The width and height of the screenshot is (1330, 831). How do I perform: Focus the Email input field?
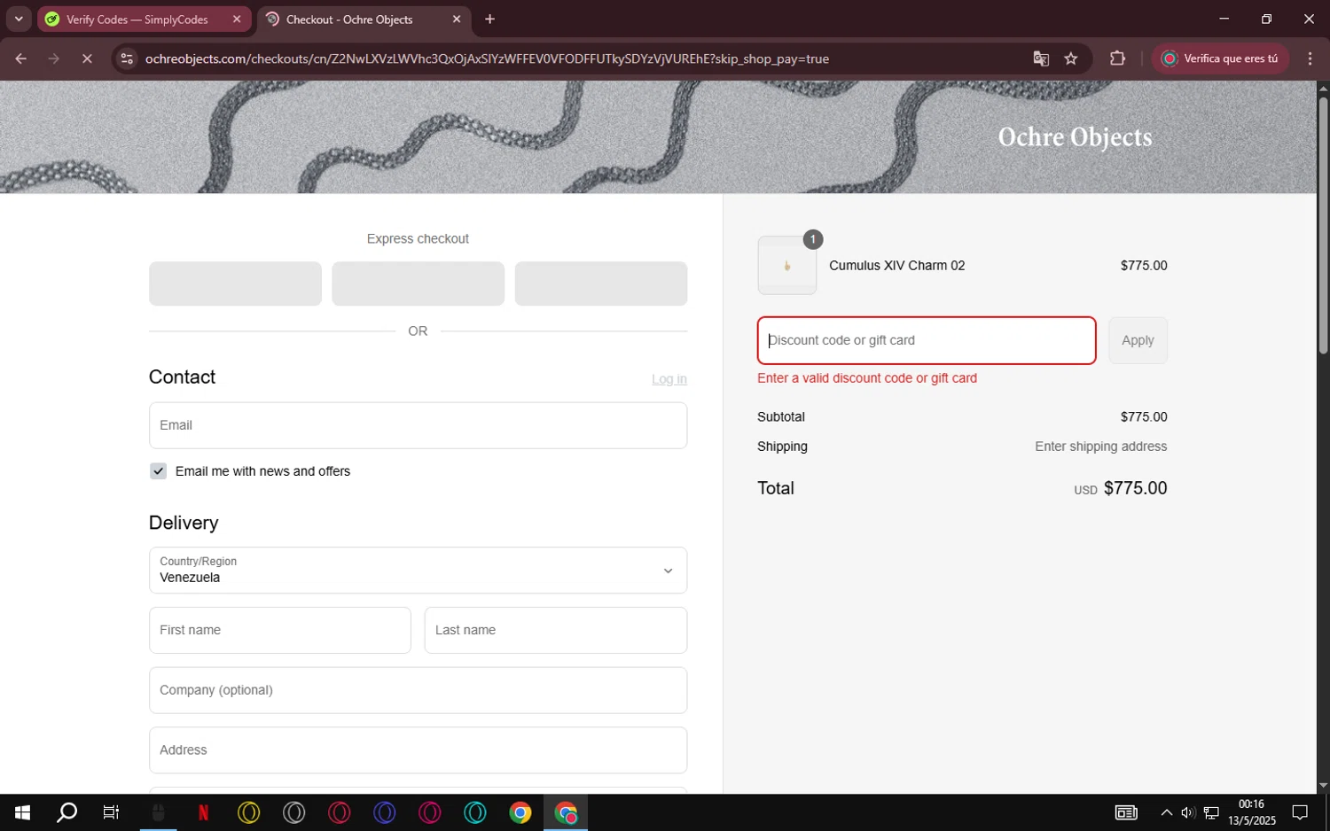click(x=418, y=425)
